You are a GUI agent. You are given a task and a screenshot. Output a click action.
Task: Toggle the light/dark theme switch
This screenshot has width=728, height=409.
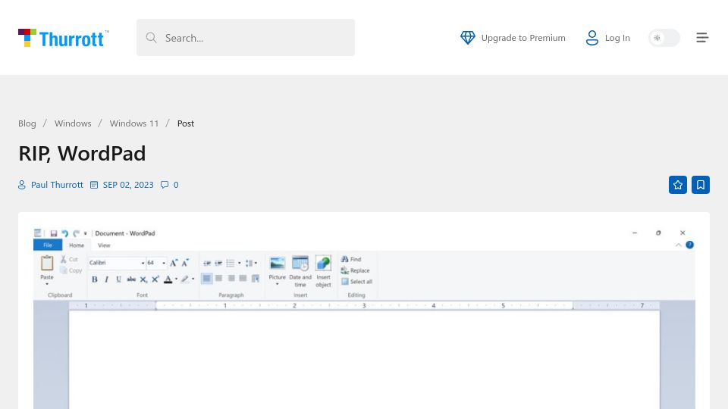(664, 38)
